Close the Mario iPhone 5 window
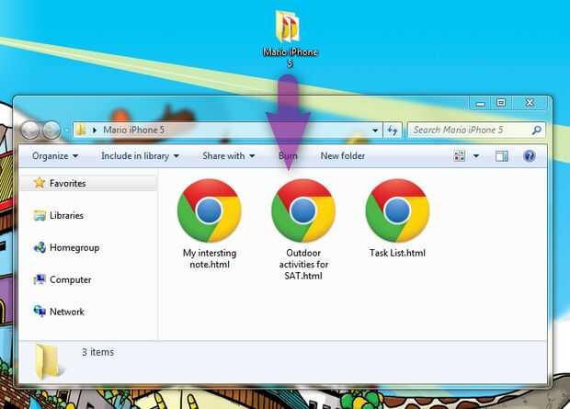This screenshot has height=409, width=570. [x=530, y=103]
